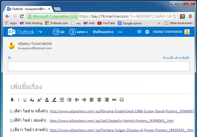Click the insert hyperlink icon
This screenshot has width=197, height=137.
tap(114, 100)
